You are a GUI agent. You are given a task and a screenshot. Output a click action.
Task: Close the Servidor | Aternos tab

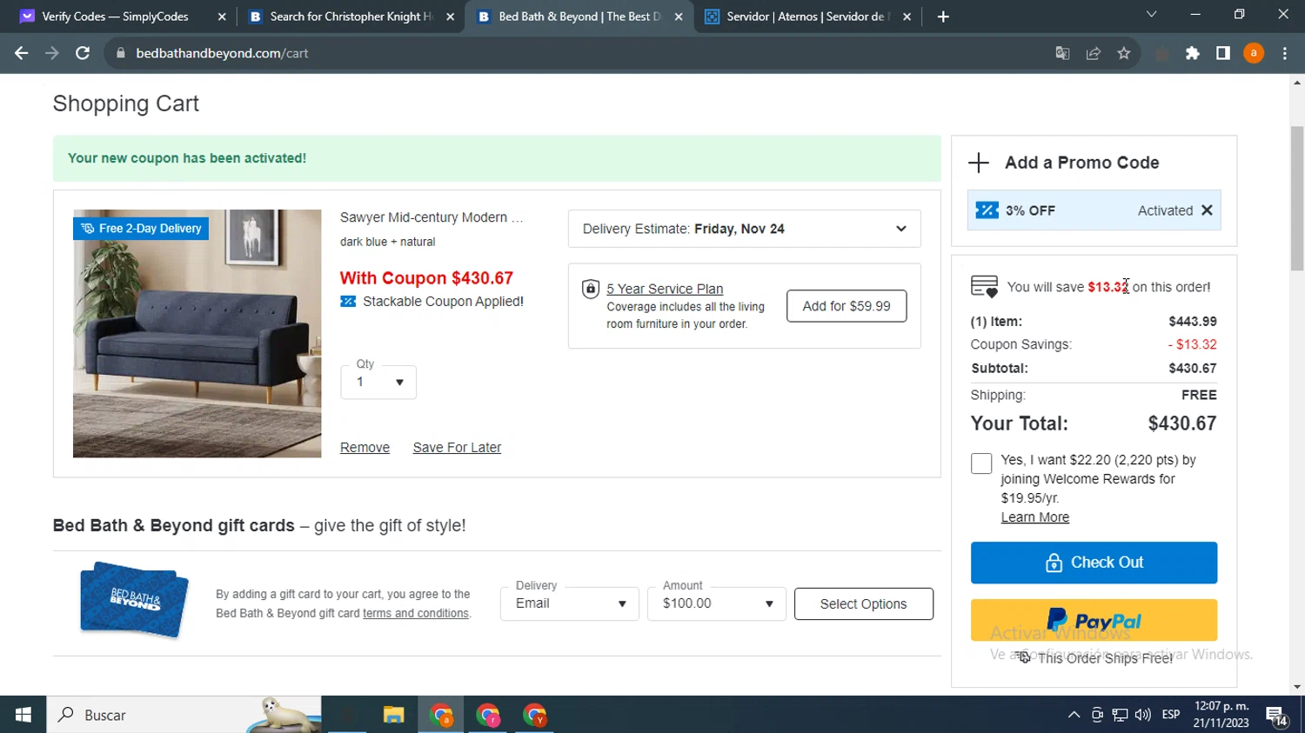(x=907, y=17)
